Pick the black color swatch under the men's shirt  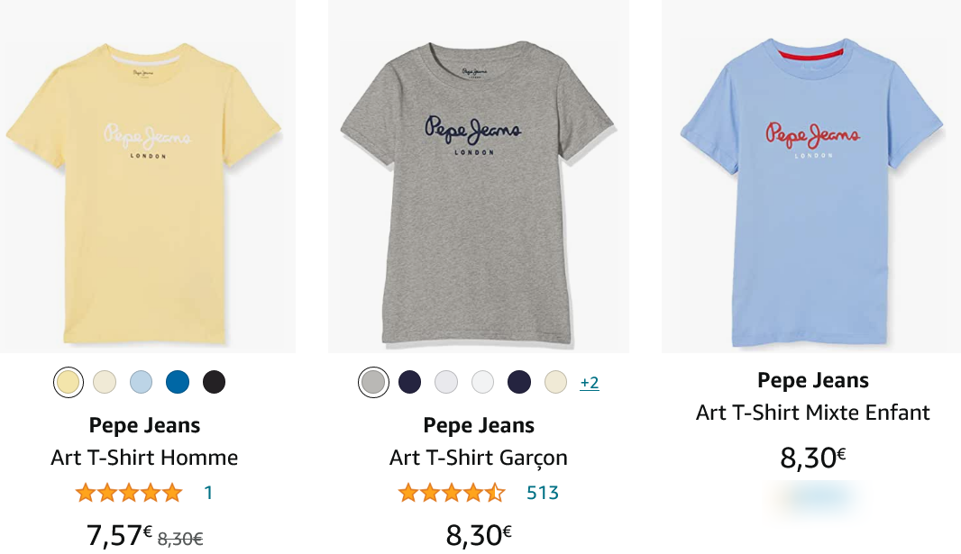coord(214,382)
